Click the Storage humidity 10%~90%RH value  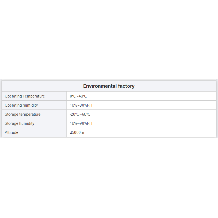click(81, 123)
